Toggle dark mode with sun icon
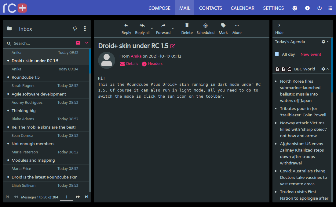 [x=295, y=8]
